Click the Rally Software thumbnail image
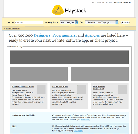 tap(122, 90)
